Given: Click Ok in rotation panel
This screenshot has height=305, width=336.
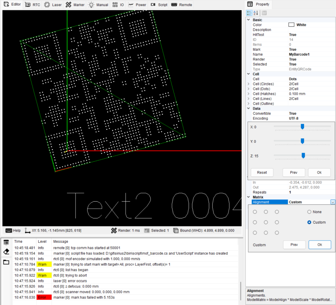Looking at the screenshot, I should pyautogui.click(x=319, y=172).
